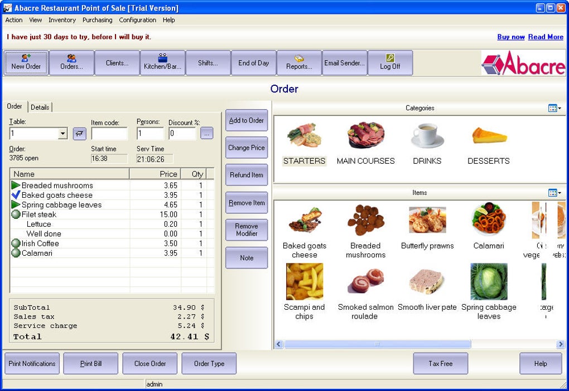
Task: Click the Note button
Action: (247, 258)
